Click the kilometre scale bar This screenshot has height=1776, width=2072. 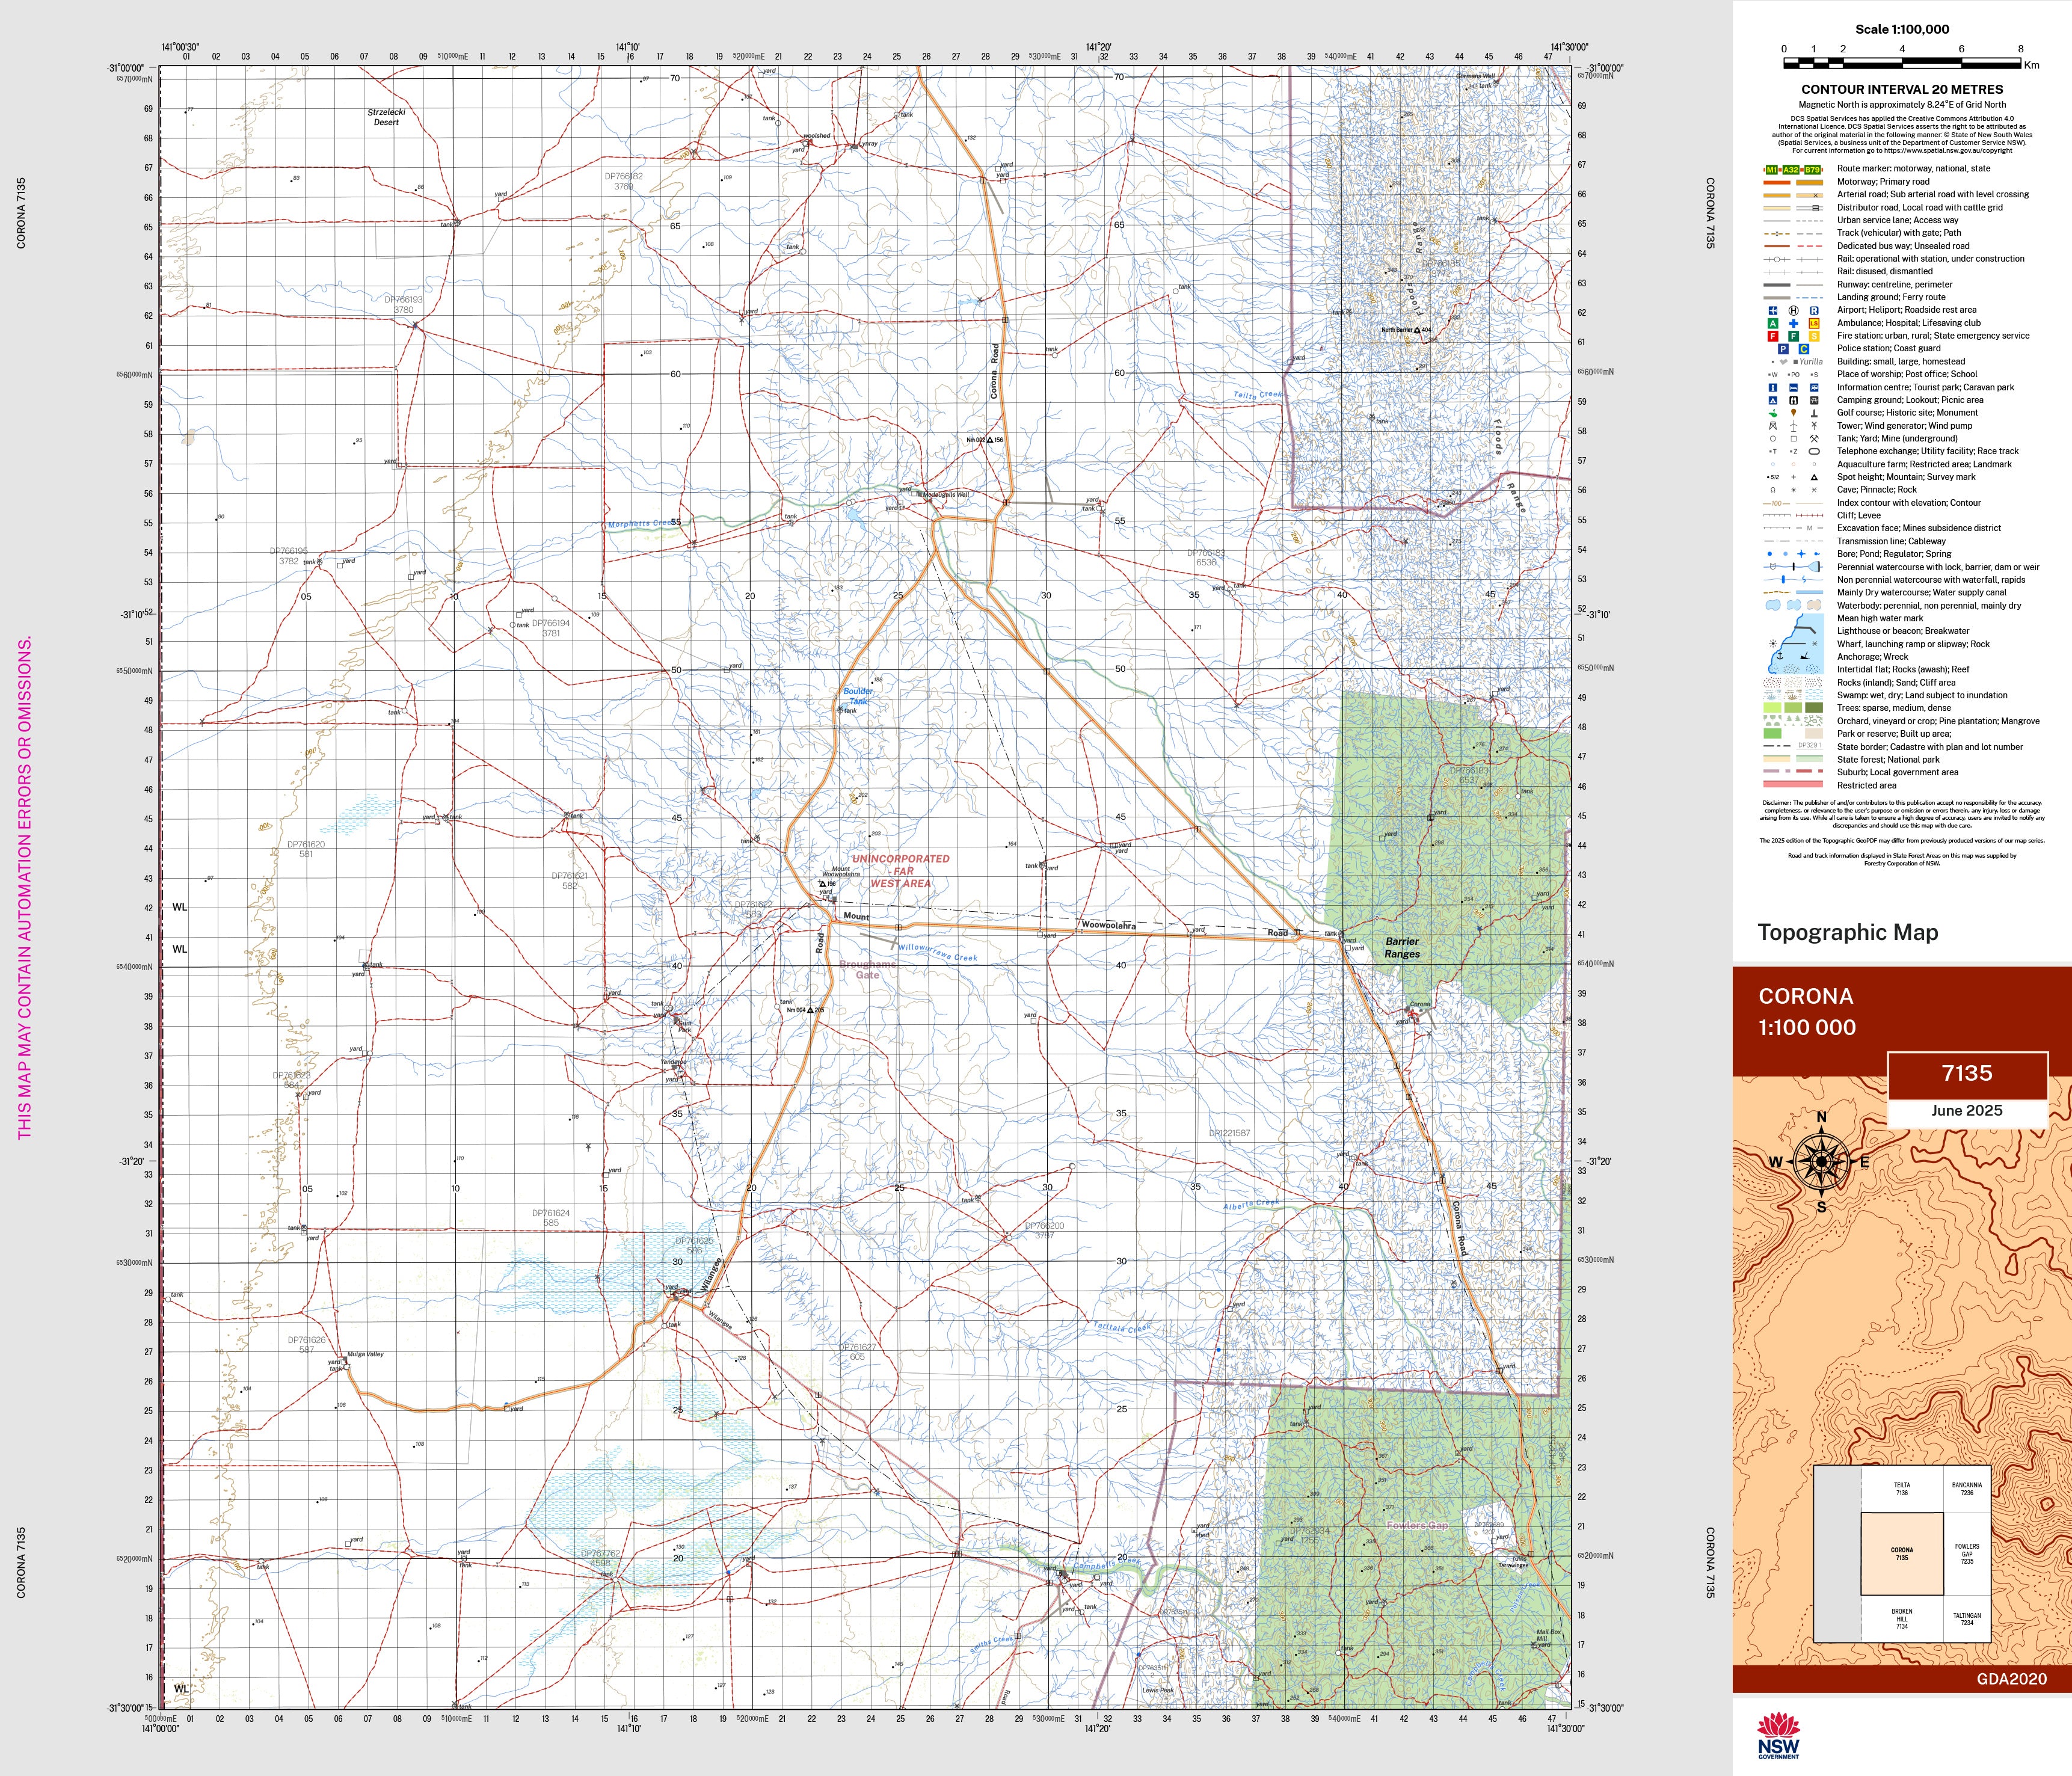coord(1901,63)
